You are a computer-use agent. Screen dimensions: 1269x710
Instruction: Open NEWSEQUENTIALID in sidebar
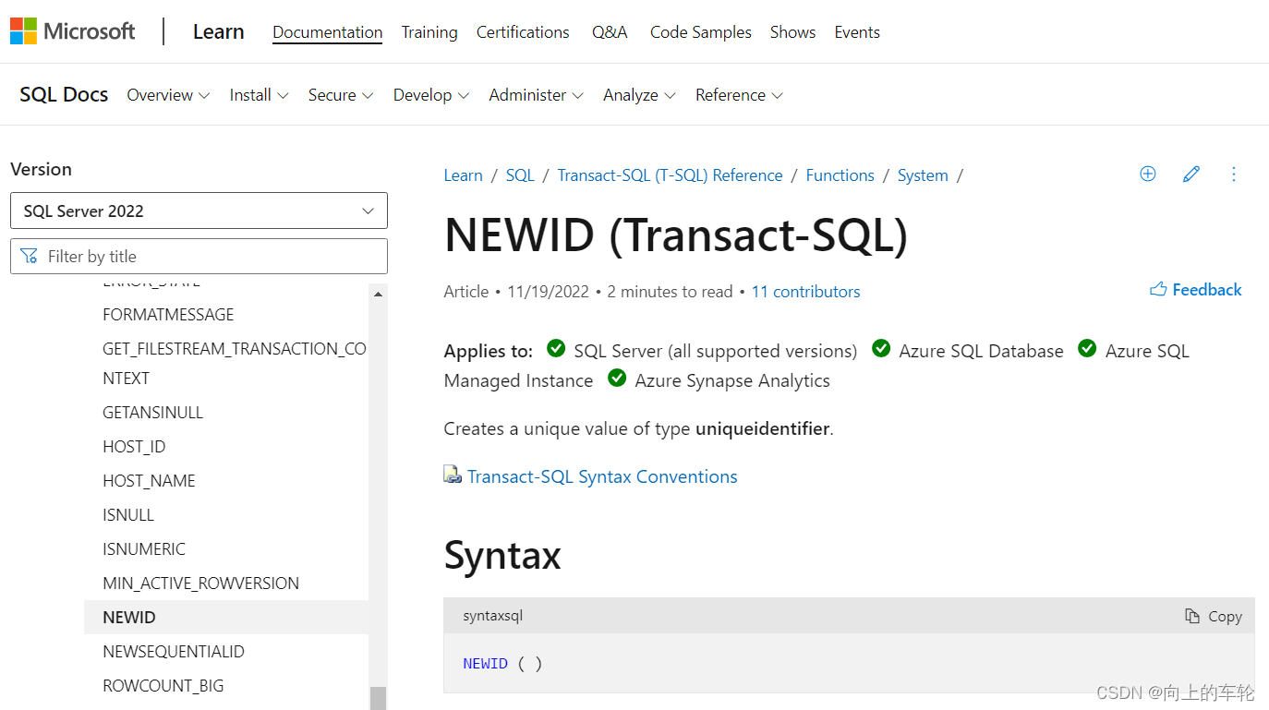(174, 652)
